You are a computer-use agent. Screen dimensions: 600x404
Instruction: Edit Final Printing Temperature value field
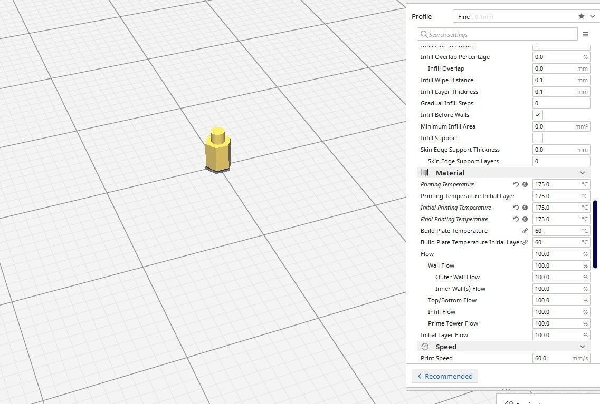(561, 219)
